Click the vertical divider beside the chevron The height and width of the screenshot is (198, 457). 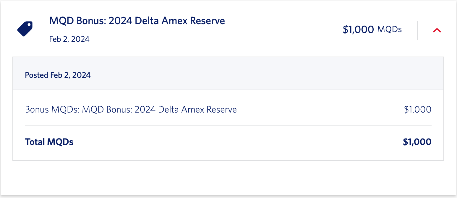click(417, 30)
